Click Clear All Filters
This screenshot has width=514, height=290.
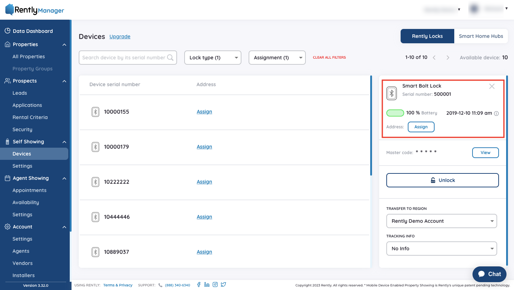click(329, 57)
